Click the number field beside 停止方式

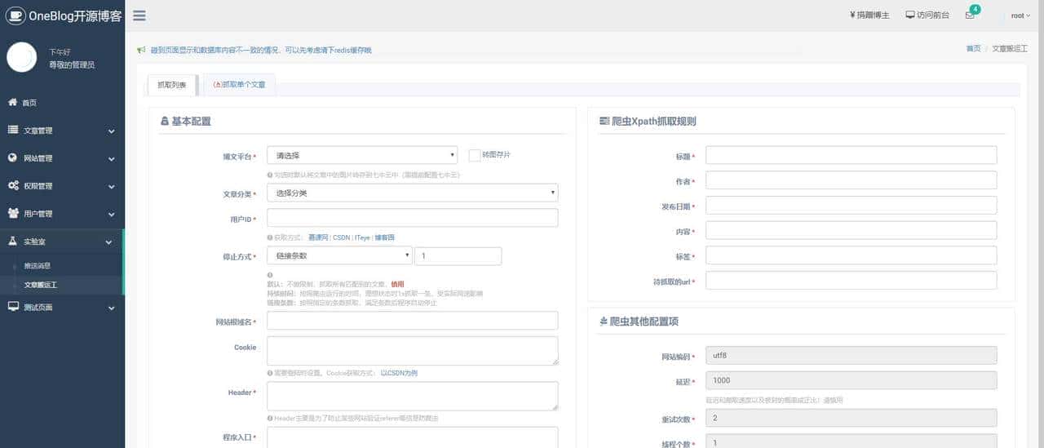[458, 255]
